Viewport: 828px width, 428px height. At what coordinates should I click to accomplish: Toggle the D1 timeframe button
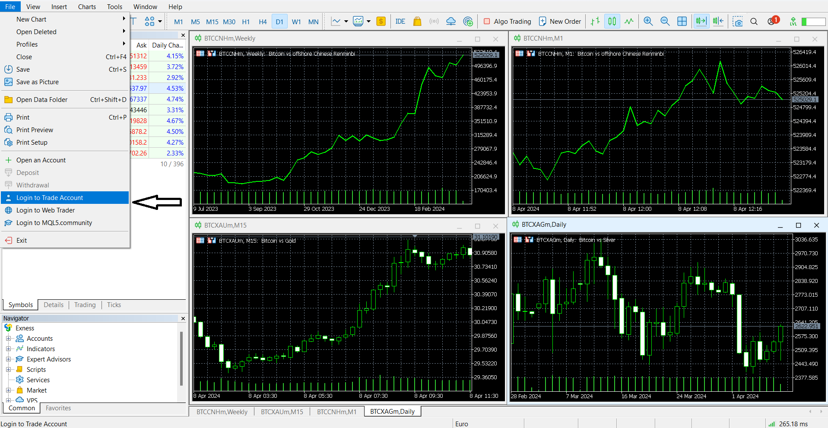[x=279, y=22]
